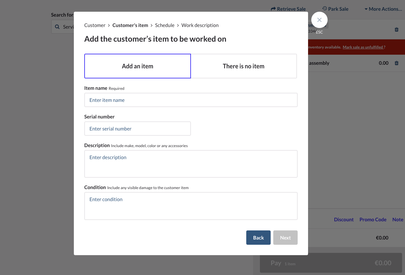Select the 'Add an item' option

click(137, 66)
